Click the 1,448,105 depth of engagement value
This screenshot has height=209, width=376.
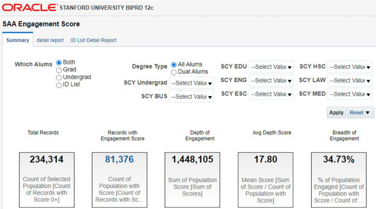[192, 159]
